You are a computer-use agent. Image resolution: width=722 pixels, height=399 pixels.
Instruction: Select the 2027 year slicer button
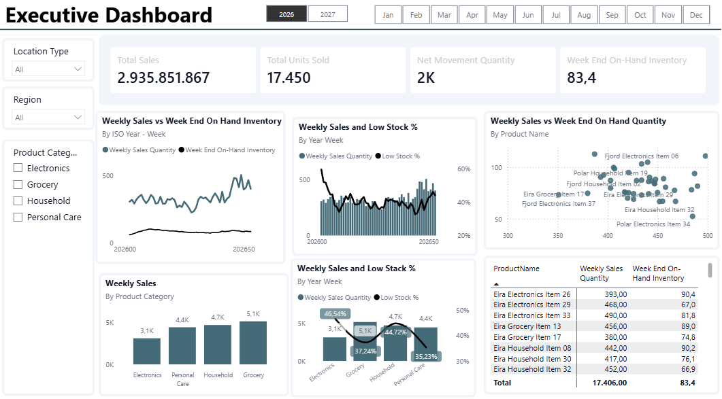click(x=328, y=14)
